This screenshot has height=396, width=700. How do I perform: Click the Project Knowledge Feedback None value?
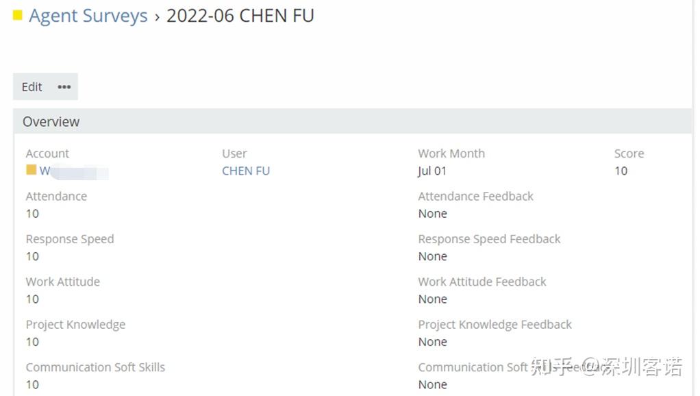click(432, 342)
